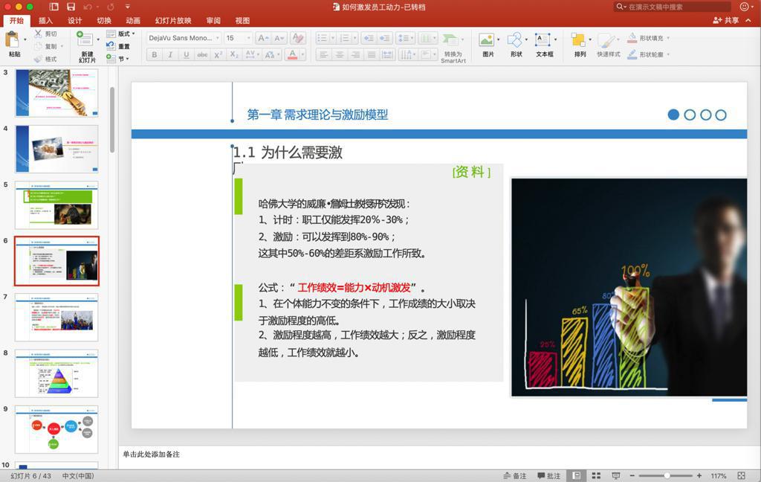
Task: Open the Paste options dropdown arrow
Action: (x=25, y=40)
